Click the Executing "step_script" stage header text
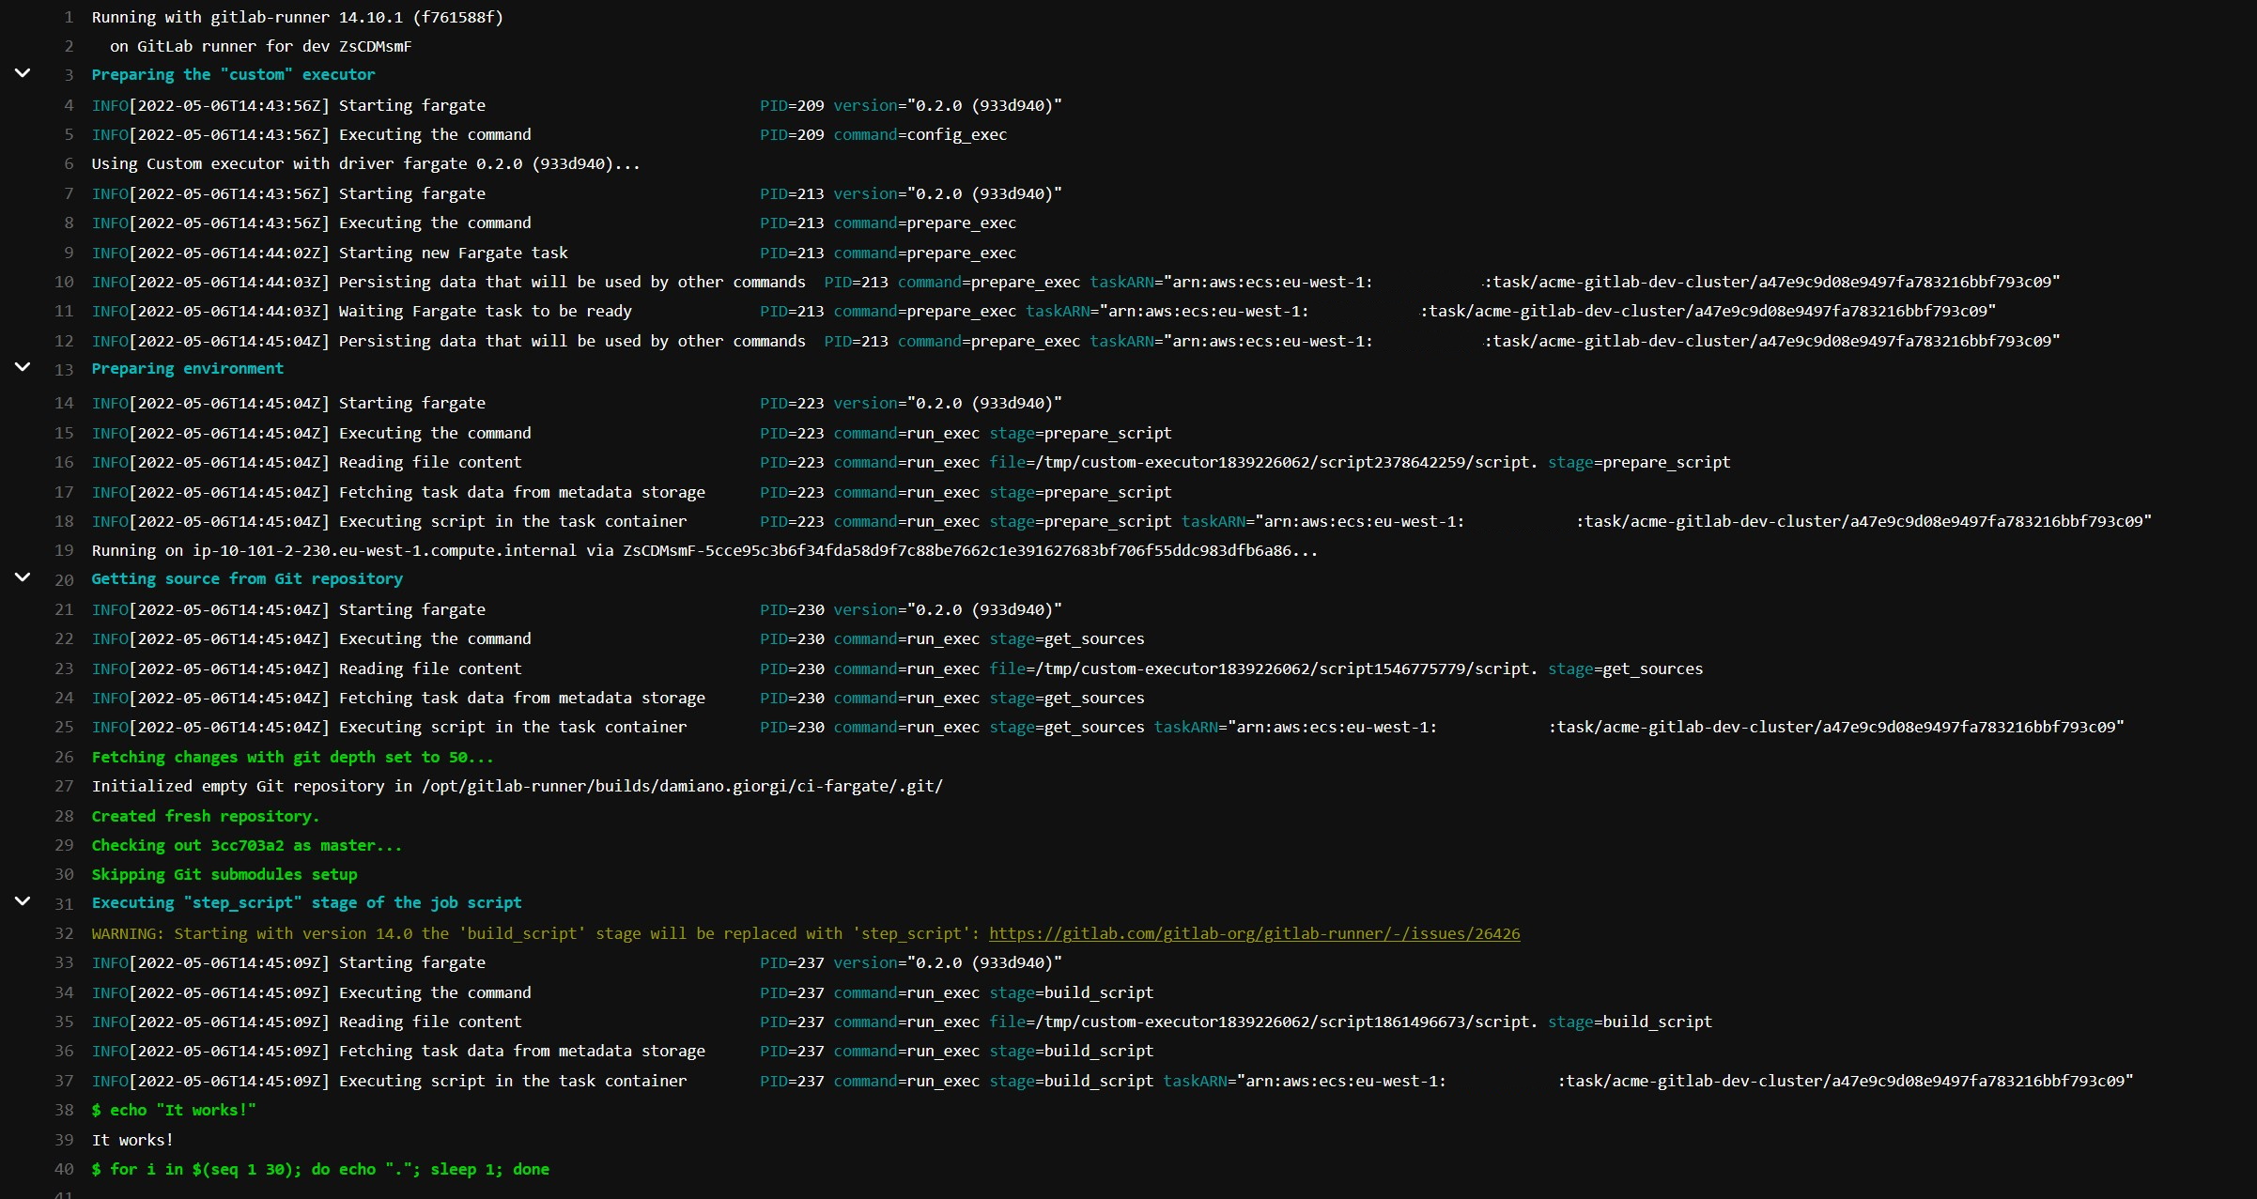Screen dimensions: 2257x1199 click(306, 902)
